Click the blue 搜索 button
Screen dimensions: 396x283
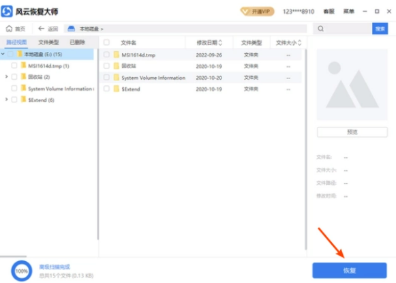click(x=380, y=29)
